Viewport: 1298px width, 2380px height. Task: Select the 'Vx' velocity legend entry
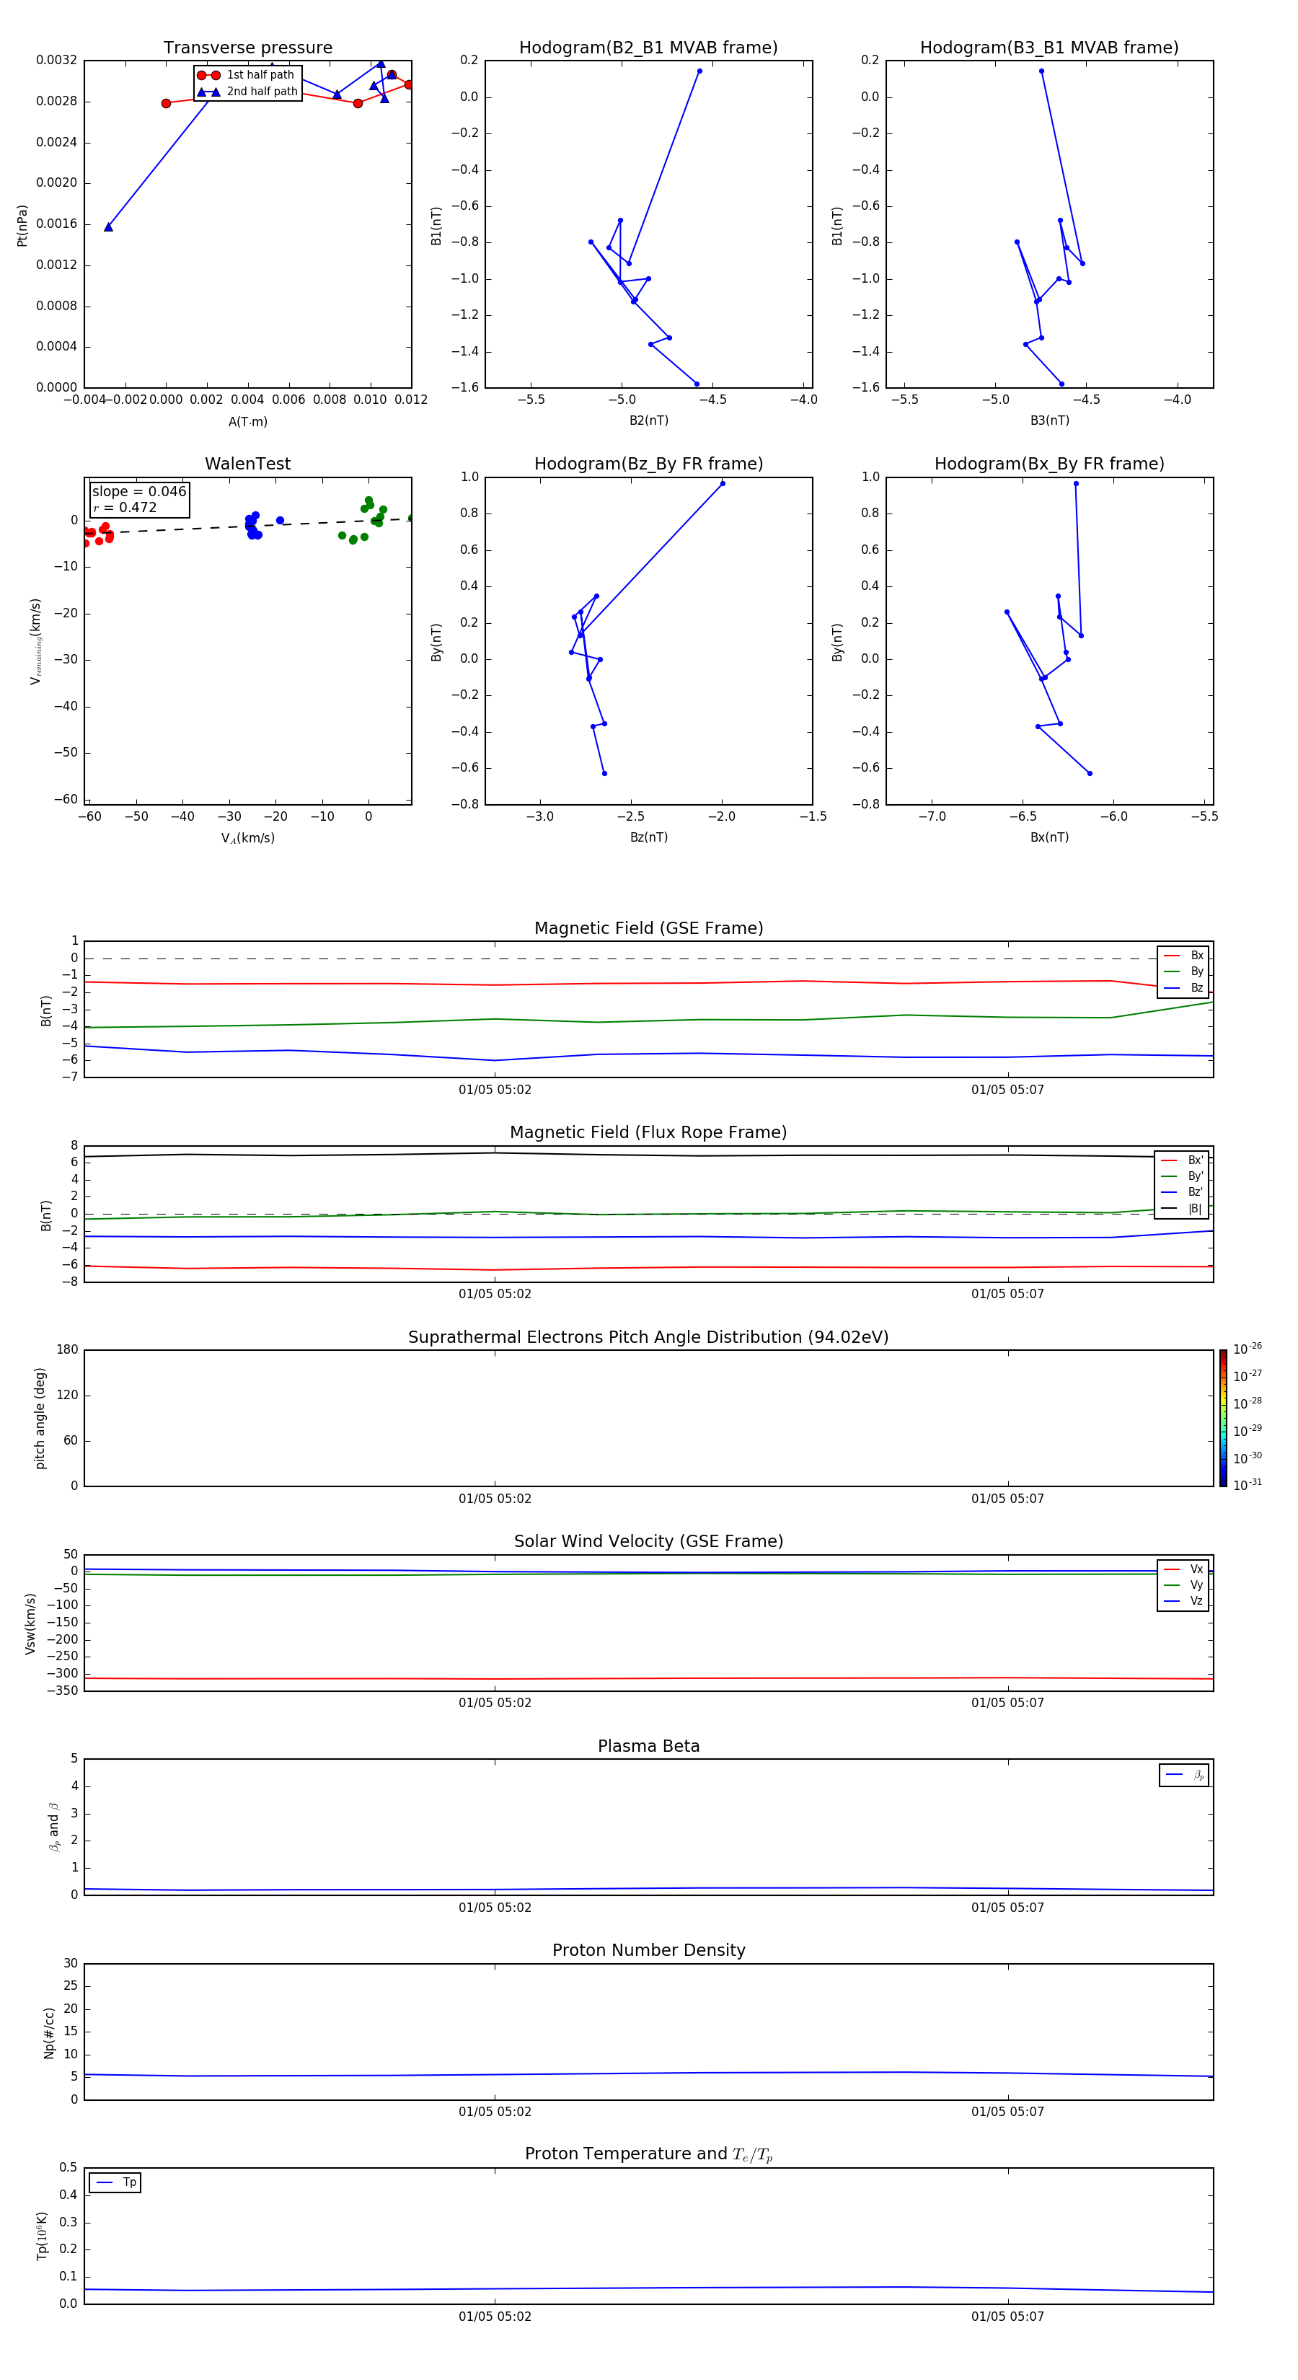click(1183, 1569)
